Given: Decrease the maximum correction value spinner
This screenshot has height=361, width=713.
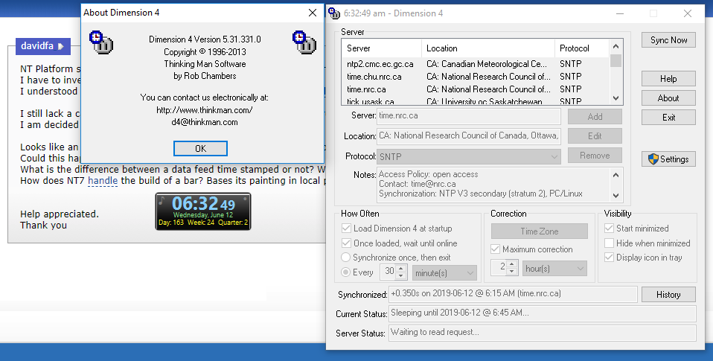Looking at the screenshot, I should click(512, 272).
